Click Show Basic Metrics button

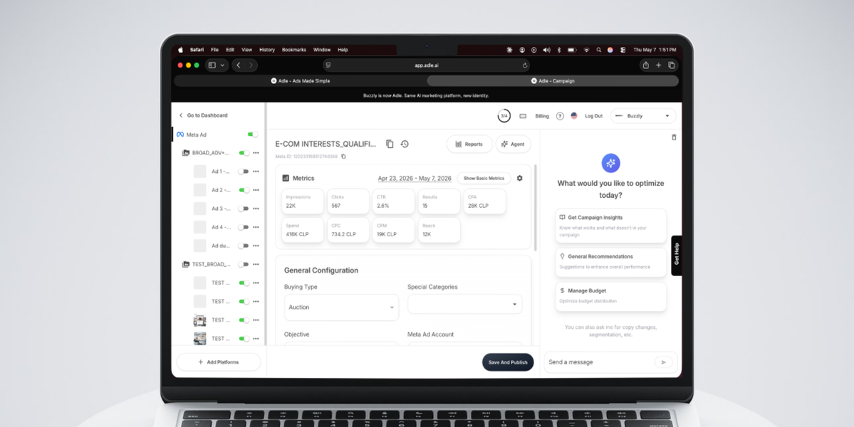(484, 178)
